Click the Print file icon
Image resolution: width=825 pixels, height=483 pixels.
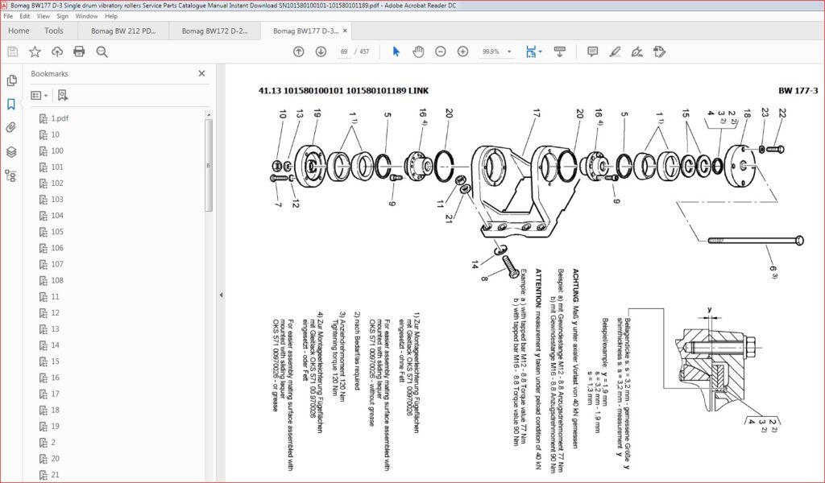click(79, 52)
